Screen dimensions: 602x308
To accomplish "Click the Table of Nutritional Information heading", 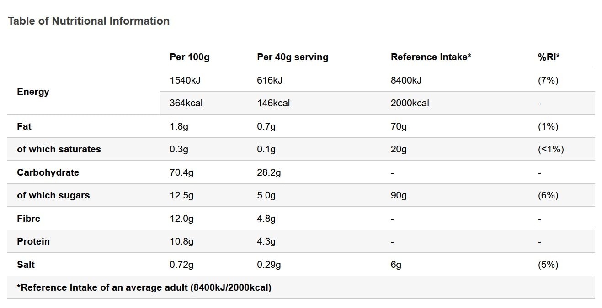I will pos(89,21).
